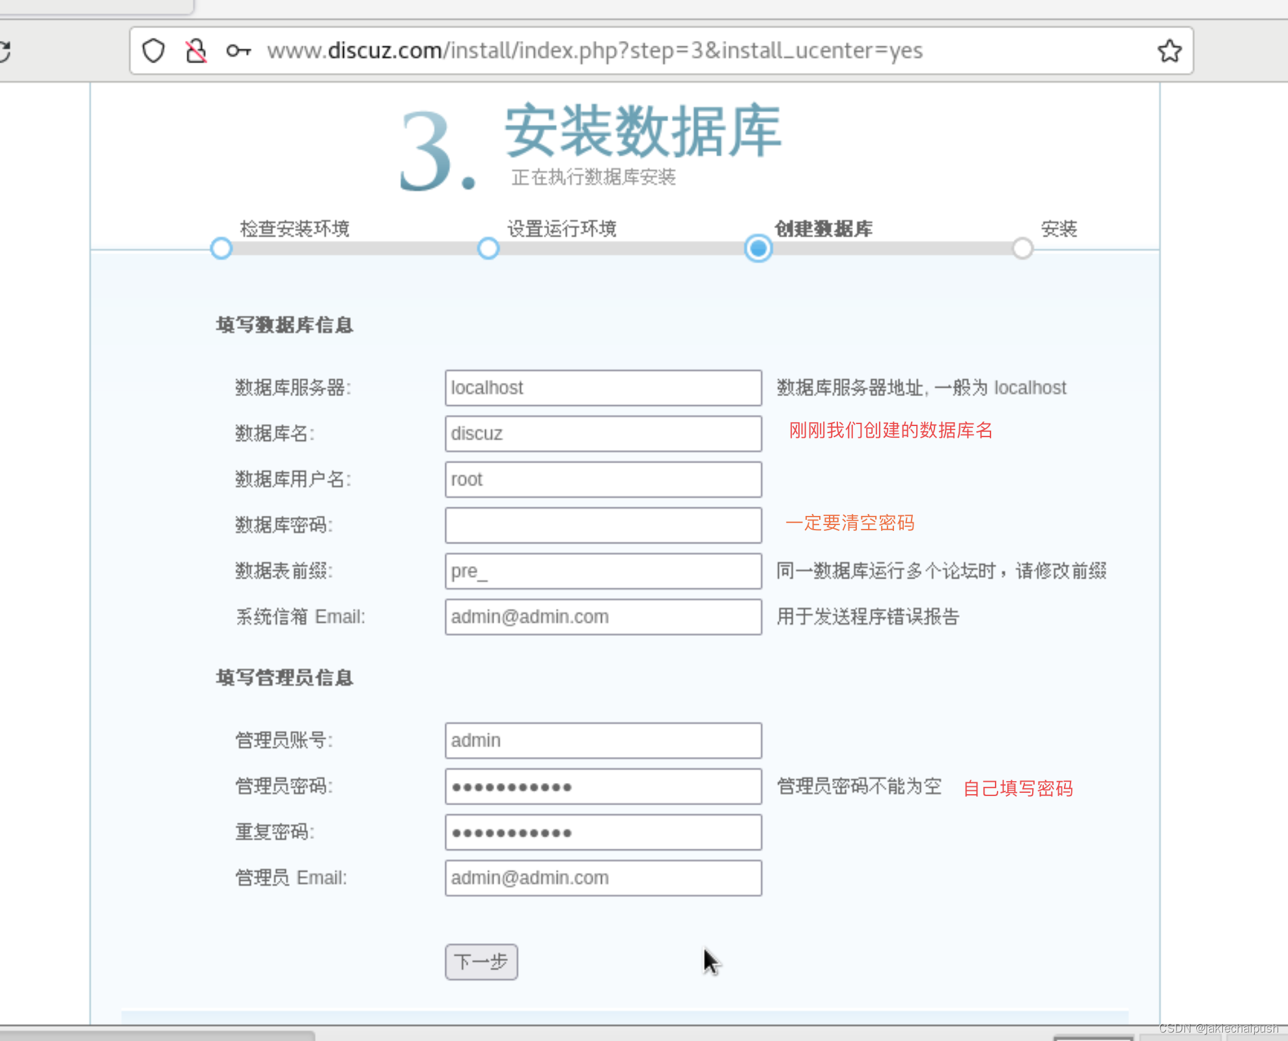
Task: Click the 填写数据库信息 heading
Action: click(285, 324)
